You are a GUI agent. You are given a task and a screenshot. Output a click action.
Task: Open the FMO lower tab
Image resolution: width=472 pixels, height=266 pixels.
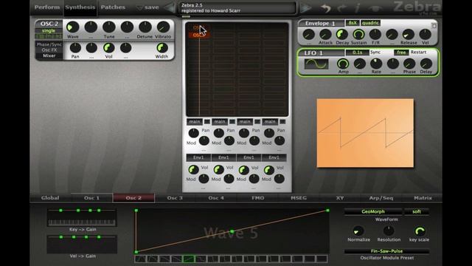click(x=258, y=198)
